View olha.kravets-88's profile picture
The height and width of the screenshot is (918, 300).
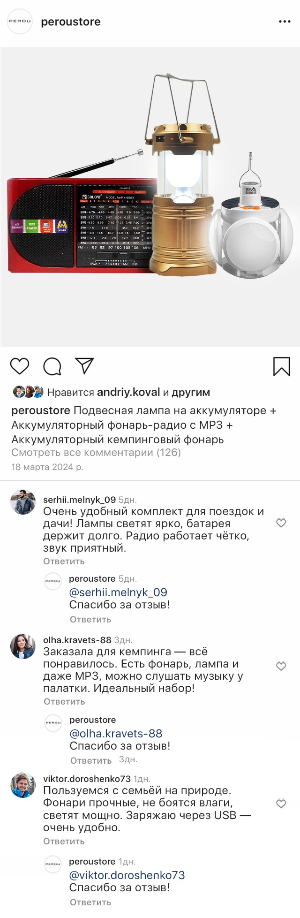coord(23,647)
